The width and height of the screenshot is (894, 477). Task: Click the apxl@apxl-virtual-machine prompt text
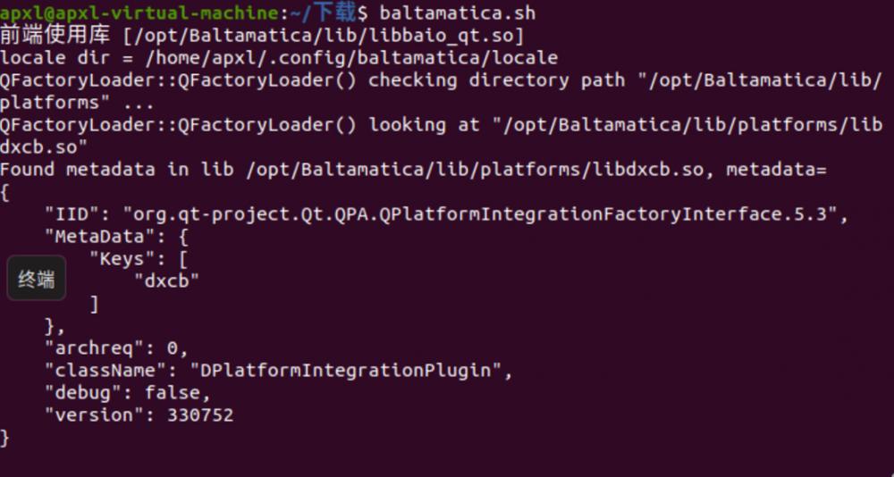click(x=138, y=13)
